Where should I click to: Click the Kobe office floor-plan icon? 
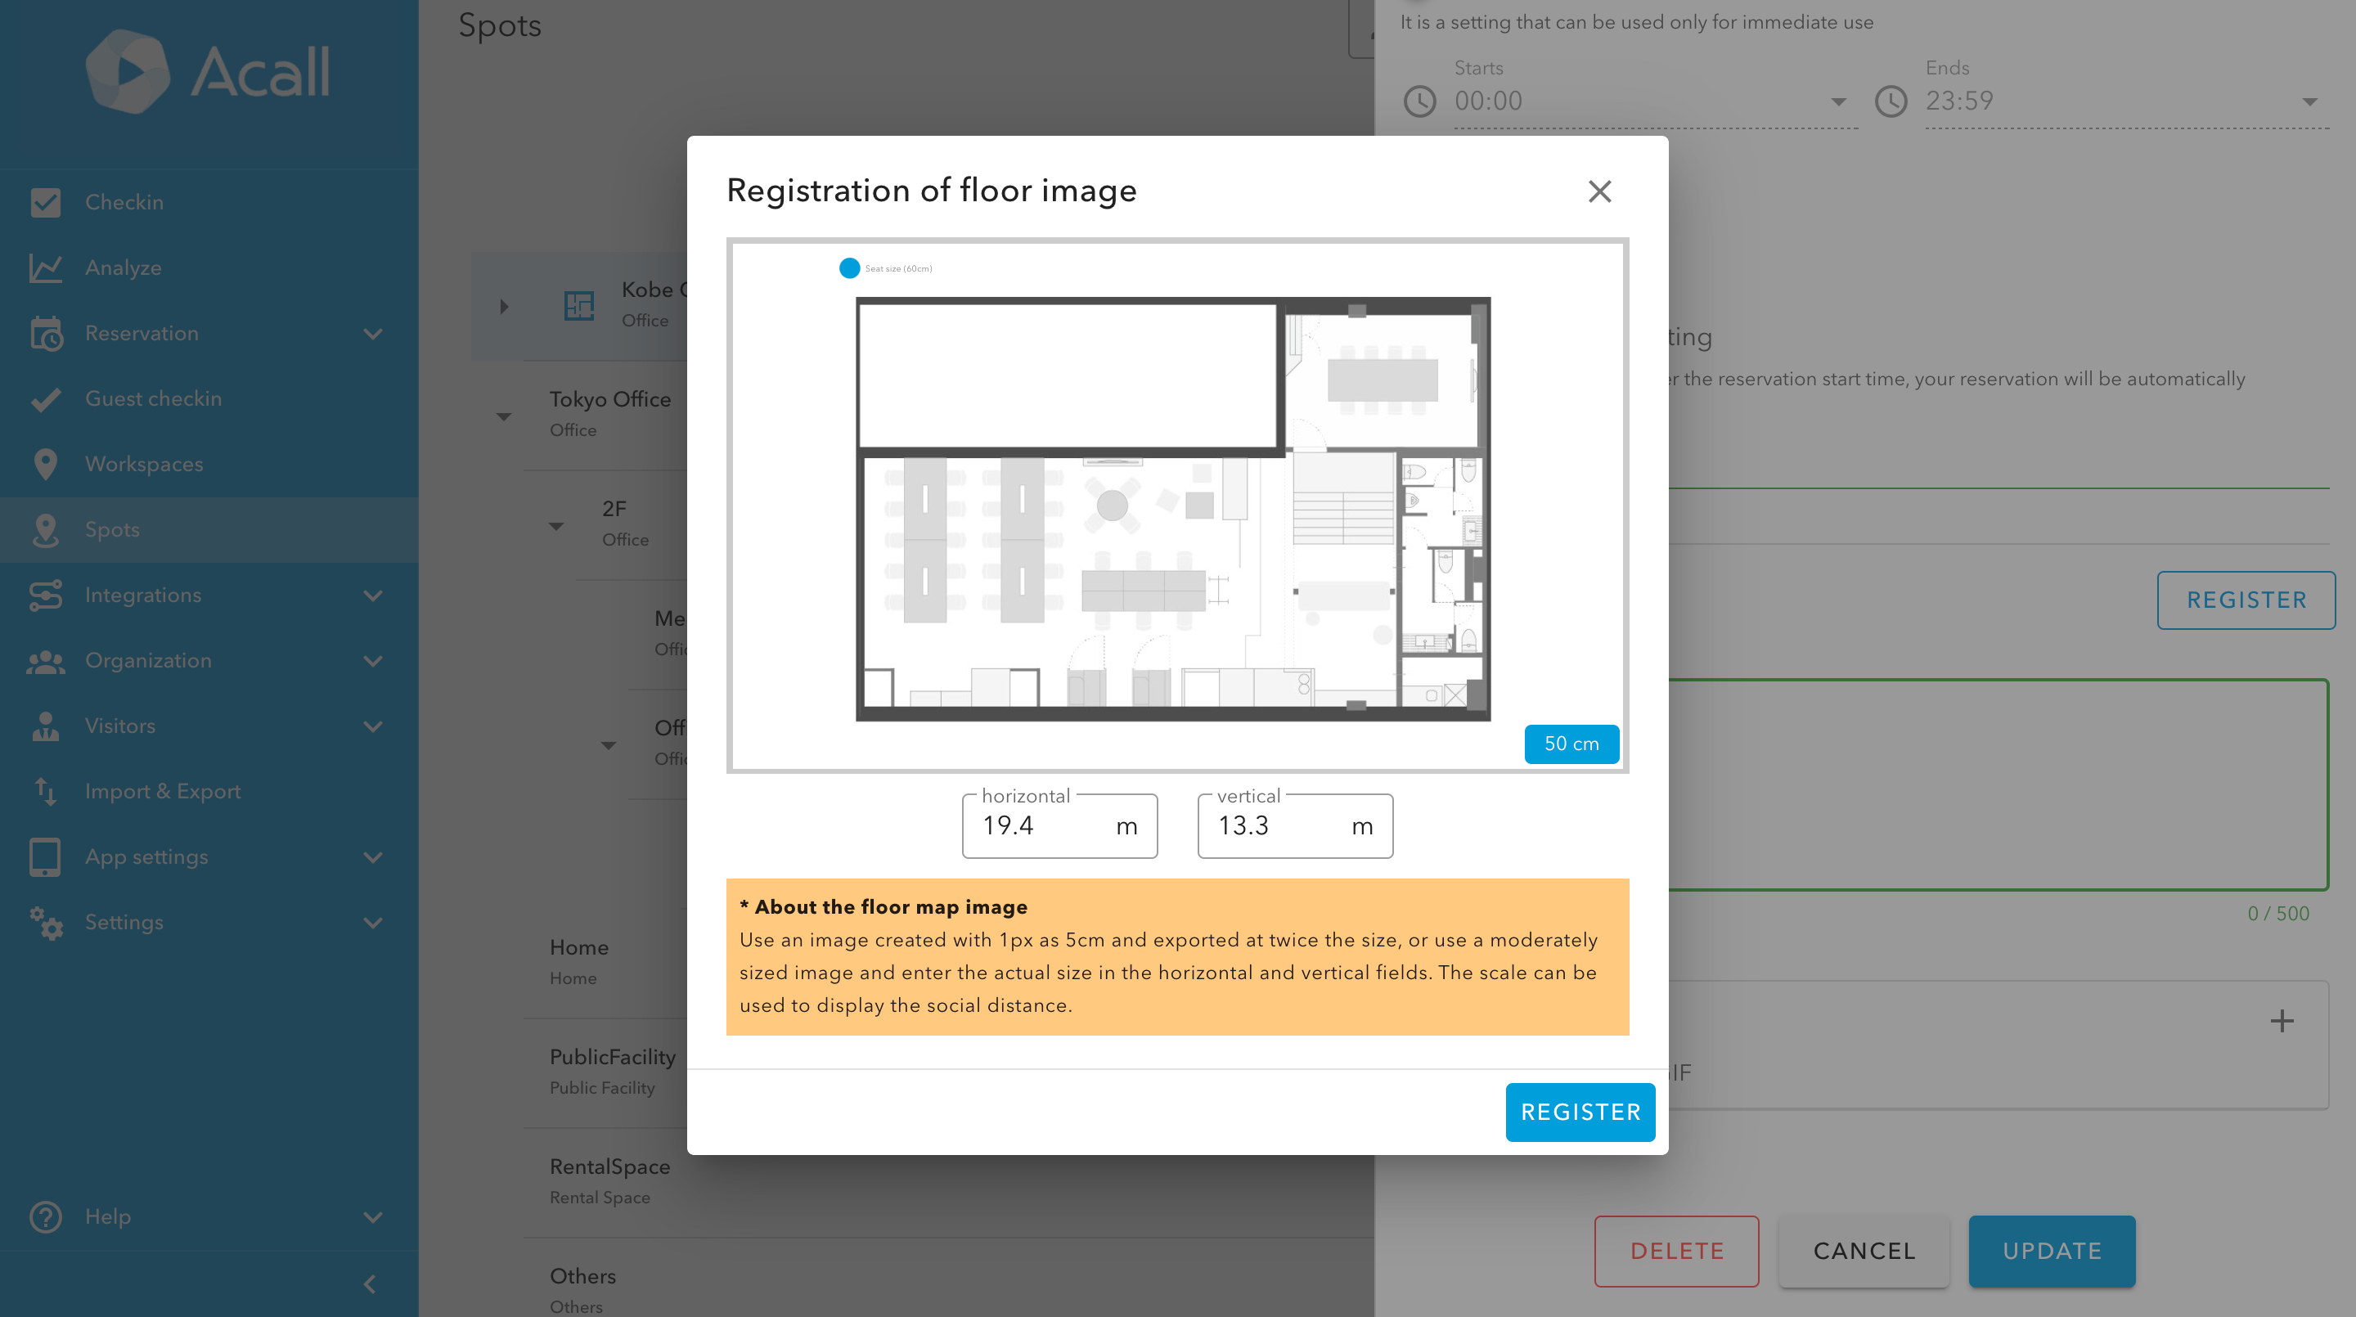tap(579, 305)
